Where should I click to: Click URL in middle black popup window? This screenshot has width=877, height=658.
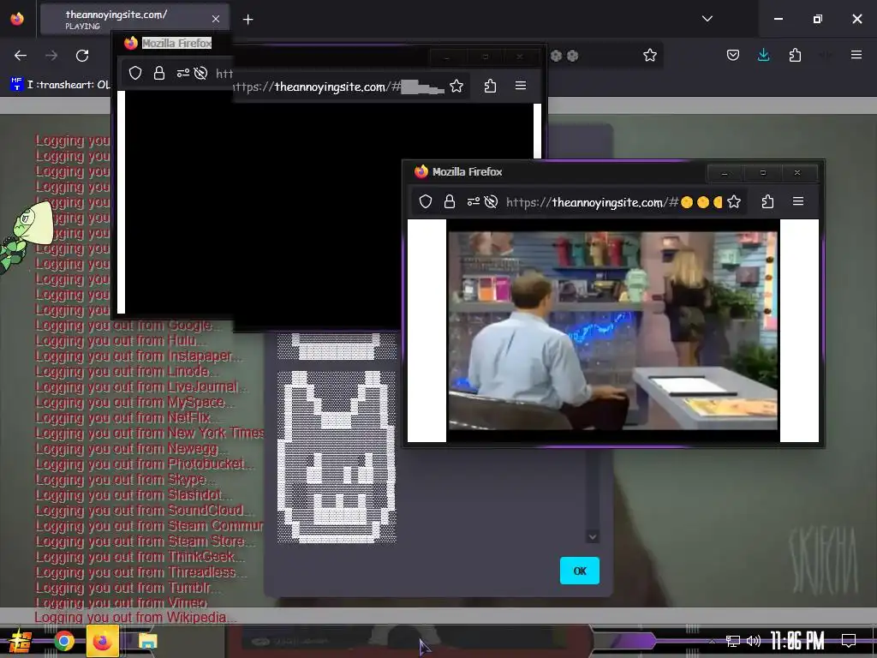tap(340, 87)
